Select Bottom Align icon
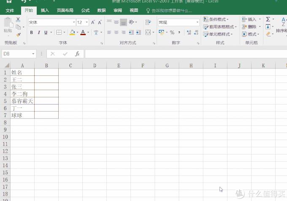Viewport: 287px width, 201px height. pos(123,22)
